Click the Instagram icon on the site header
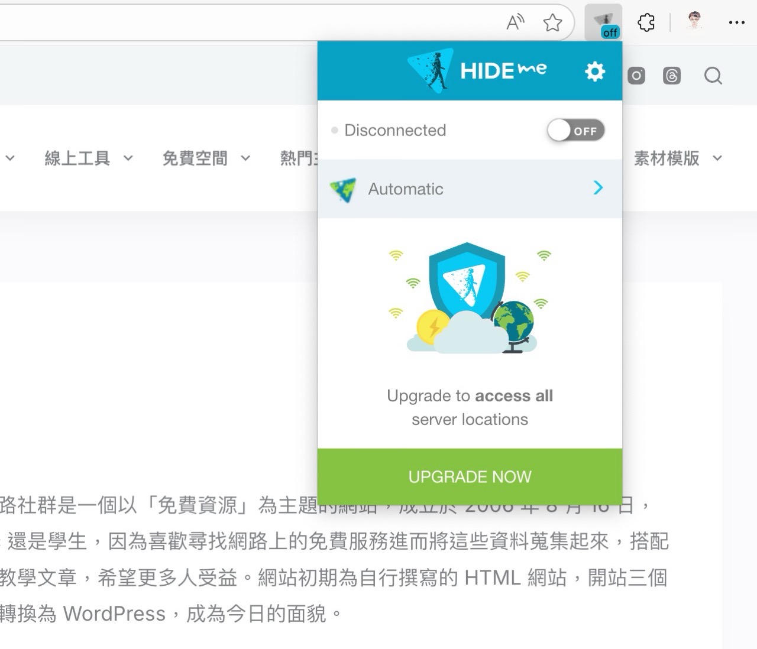The image size is (757, 649). tap(636, 75)
